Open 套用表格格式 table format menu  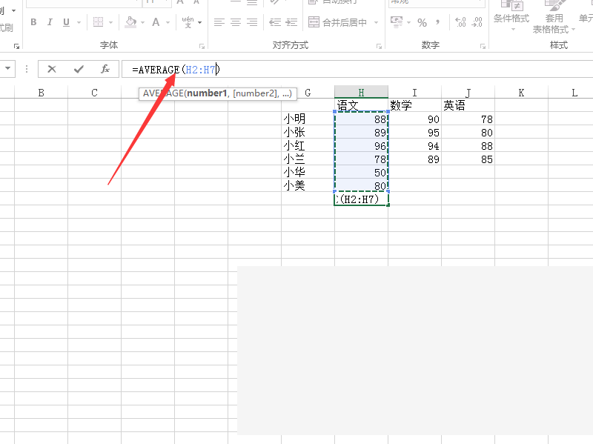[554, 17]
